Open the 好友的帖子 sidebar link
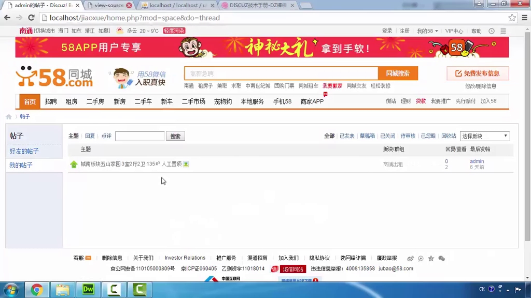Image resolution: width=531 pixels, height=298 pixels. (24, 151)
